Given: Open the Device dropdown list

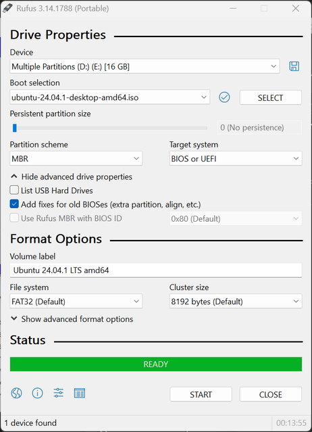Looking at the screenshot, I should click(145, 66).
